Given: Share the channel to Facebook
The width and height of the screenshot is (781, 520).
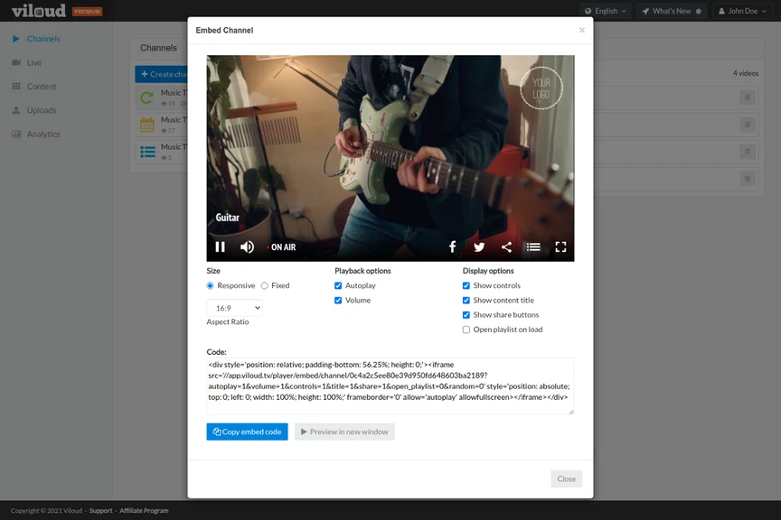Looking at the screenshot, I should pyautogui.click(x=452, y=246).
